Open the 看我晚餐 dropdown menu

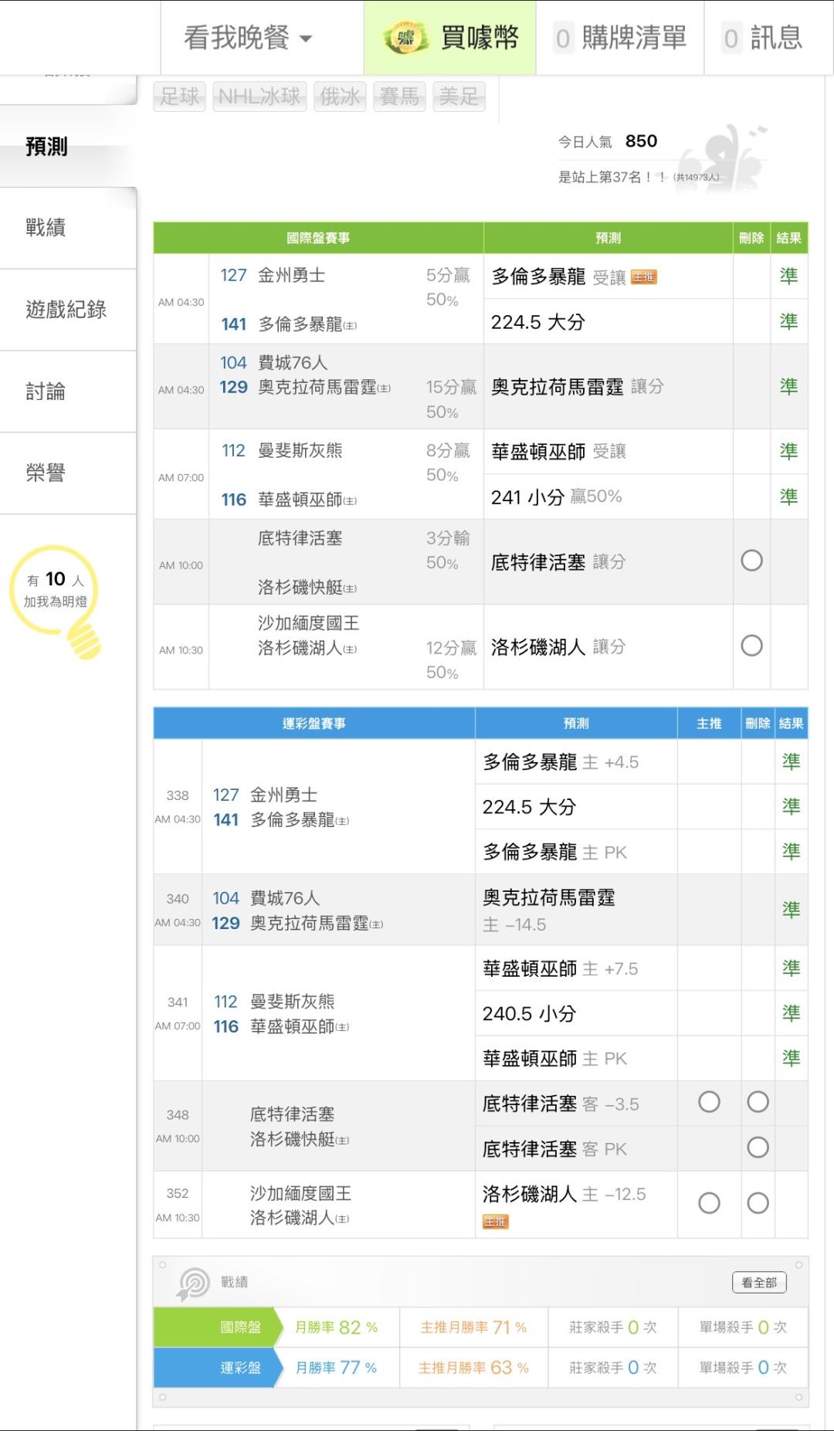(x=248, y=38)
